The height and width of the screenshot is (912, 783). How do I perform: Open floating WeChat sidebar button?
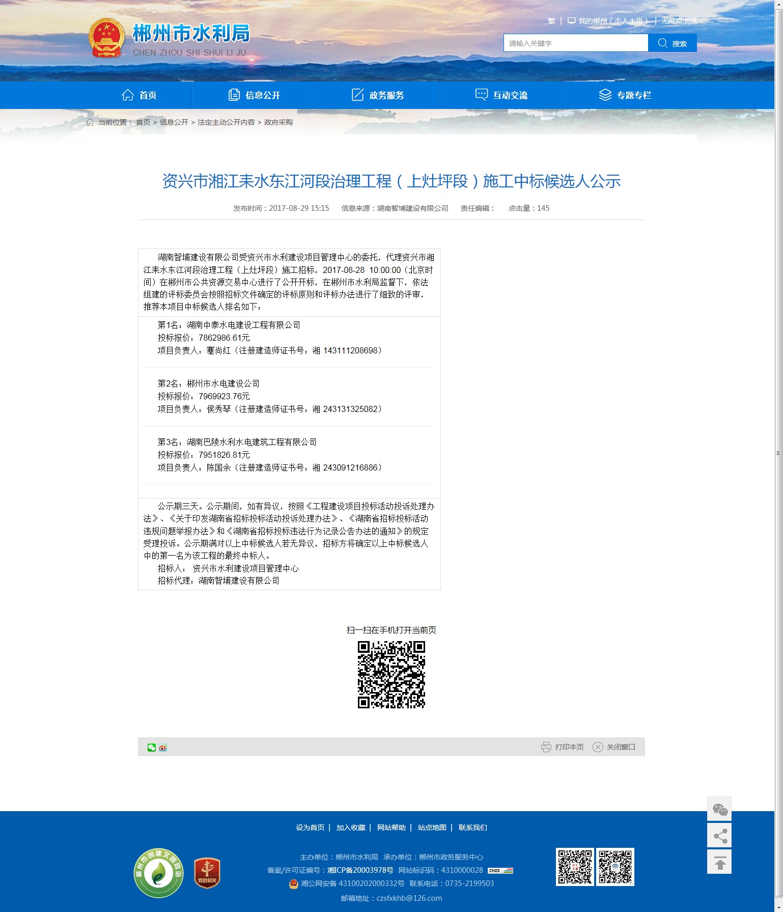tap(719, 809)
